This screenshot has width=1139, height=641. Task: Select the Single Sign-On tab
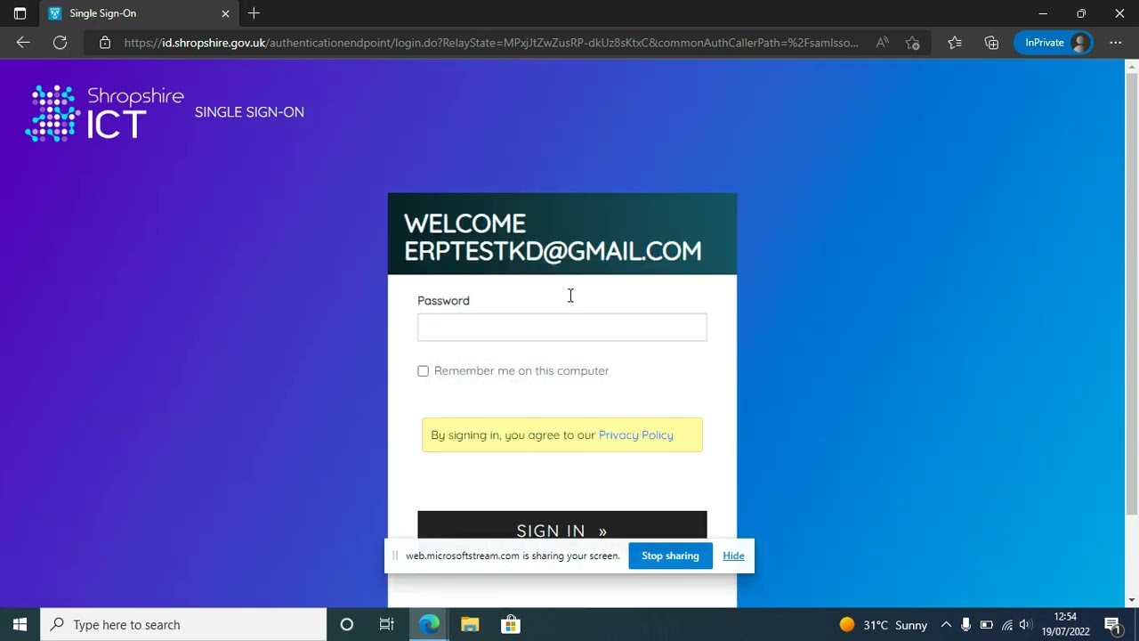(140, 13)
